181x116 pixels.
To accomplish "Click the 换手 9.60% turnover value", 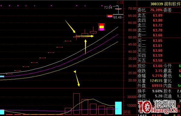I will pyautogui.click(x=157, y=91).
